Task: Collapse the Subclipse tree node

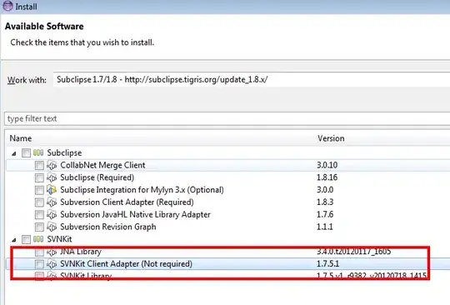Action: point(14,154)
